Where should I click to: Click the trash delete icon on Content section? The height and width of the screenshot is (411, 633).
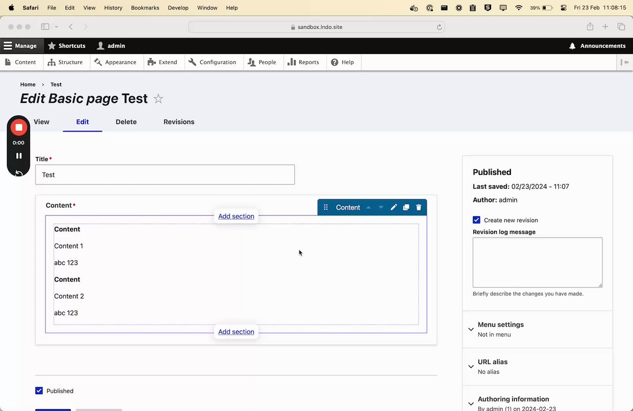click(419, 207)
